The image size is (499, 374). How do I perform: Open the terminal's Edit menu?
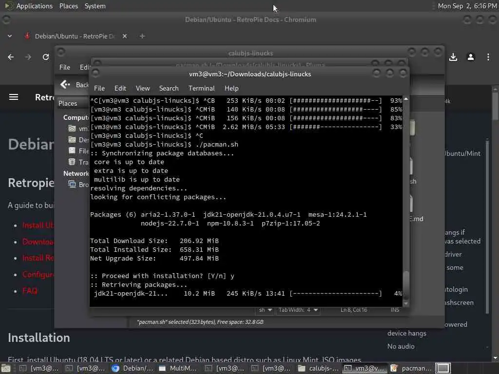point(120,89)
